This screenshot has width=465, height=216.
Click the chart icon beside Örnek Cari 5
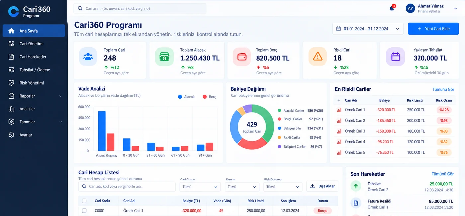coord(339,153)
